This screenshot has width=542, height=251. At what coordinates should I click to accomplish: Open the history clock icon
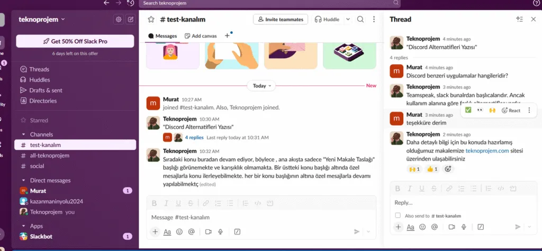130,3
